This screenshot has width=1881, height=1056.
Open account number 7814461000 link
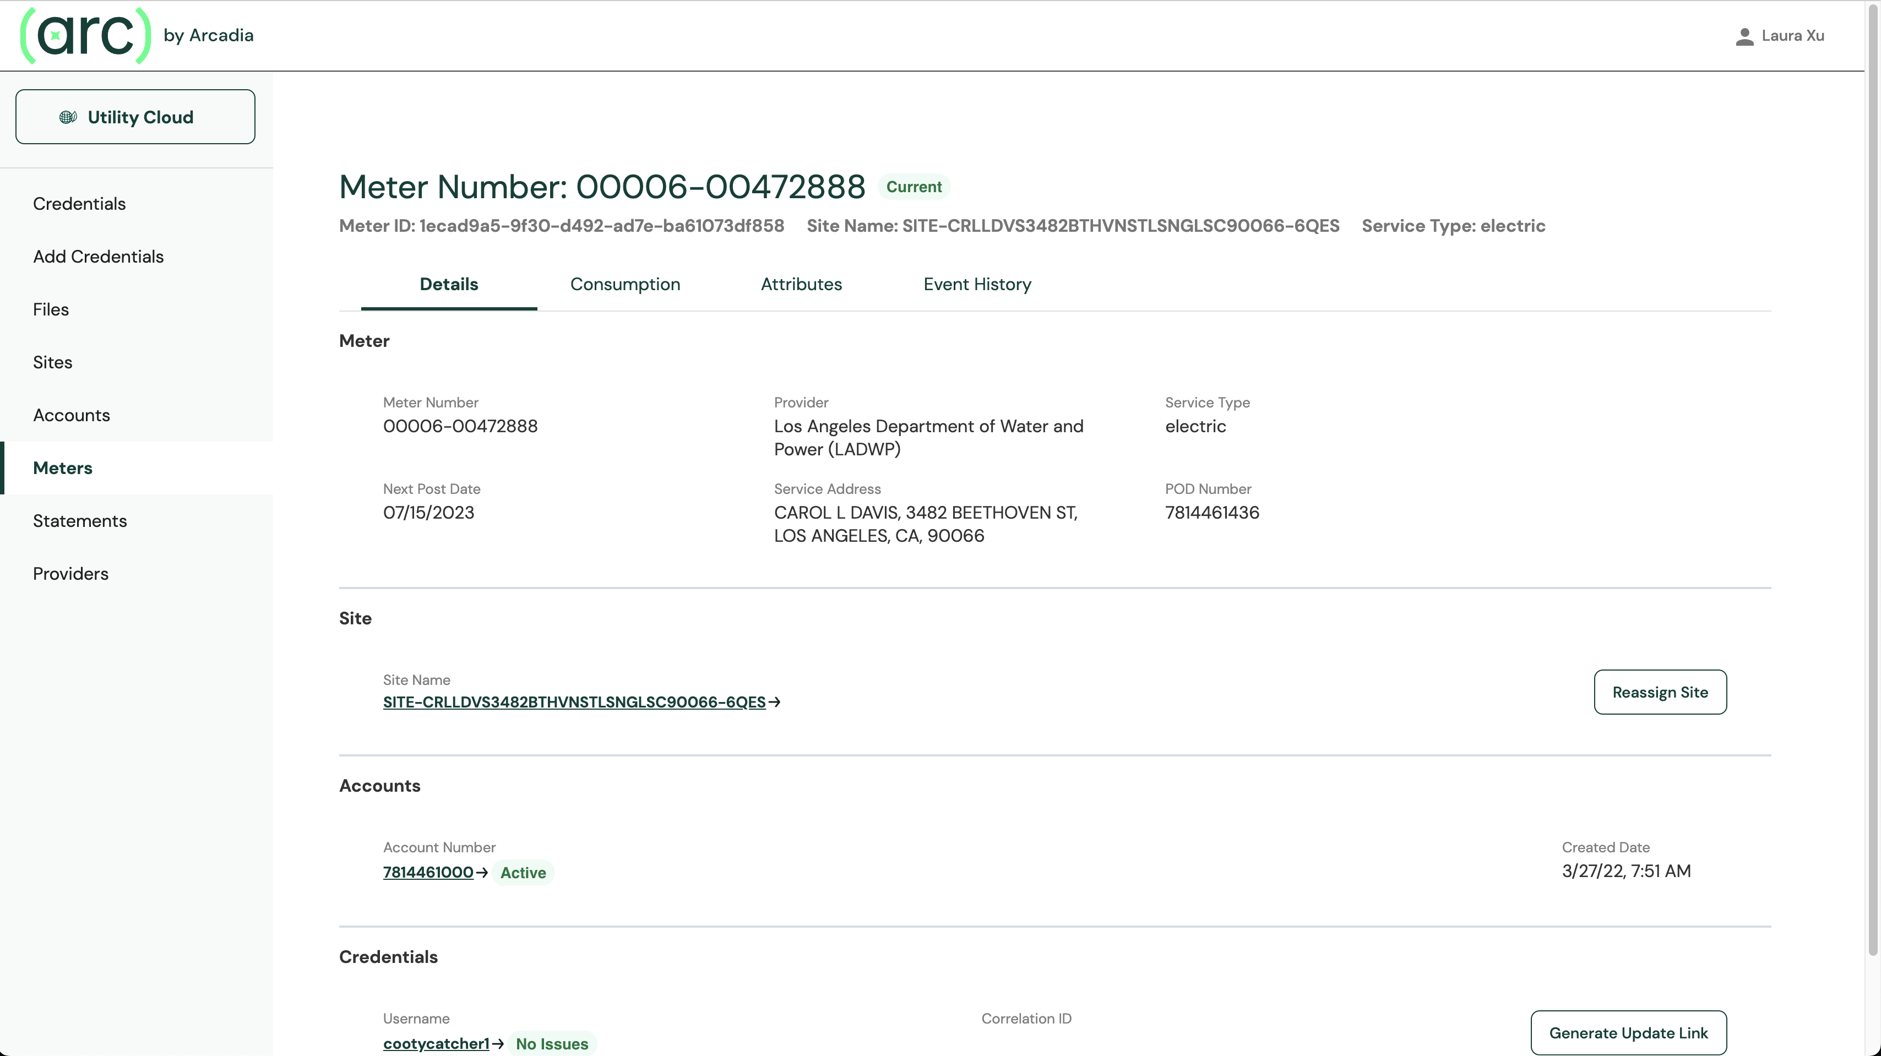428,872
